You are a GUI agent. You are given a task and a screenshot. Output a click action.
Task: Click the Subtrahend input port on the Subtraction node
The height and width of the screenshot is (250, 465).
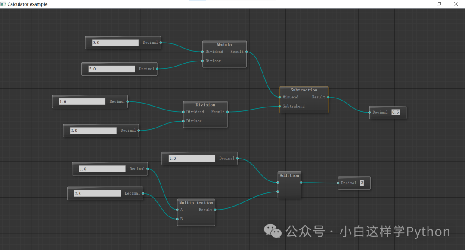coord(280,106)
